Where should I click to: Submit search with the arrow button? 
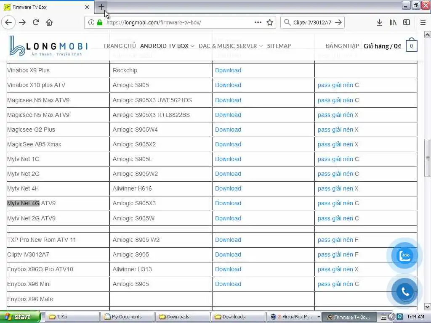click(338, 23)
